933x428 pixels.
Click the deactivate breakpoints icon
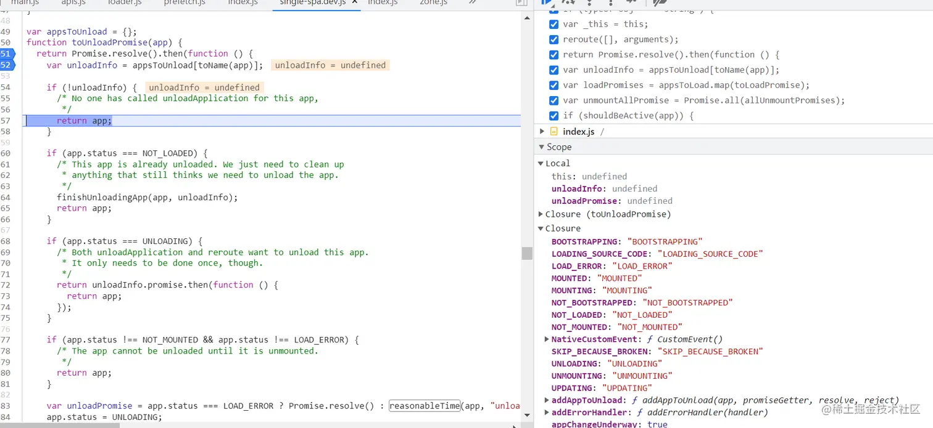660,2
